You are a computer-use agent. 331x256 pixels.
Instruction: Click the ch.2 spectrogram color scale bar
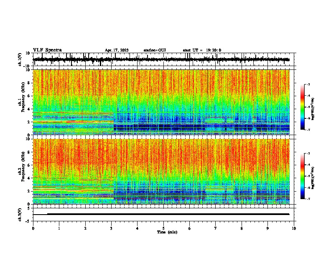302,176
